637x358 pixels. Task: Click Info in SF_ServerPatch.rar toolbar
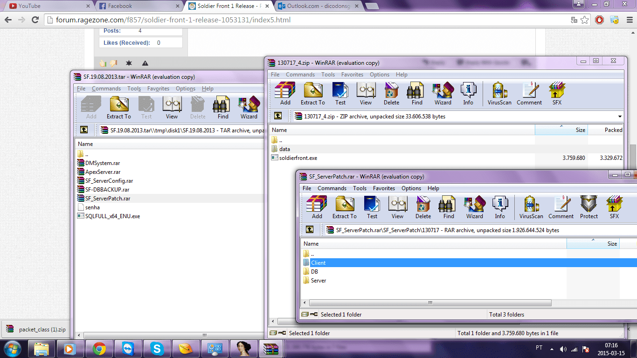[x=500, y=207]
